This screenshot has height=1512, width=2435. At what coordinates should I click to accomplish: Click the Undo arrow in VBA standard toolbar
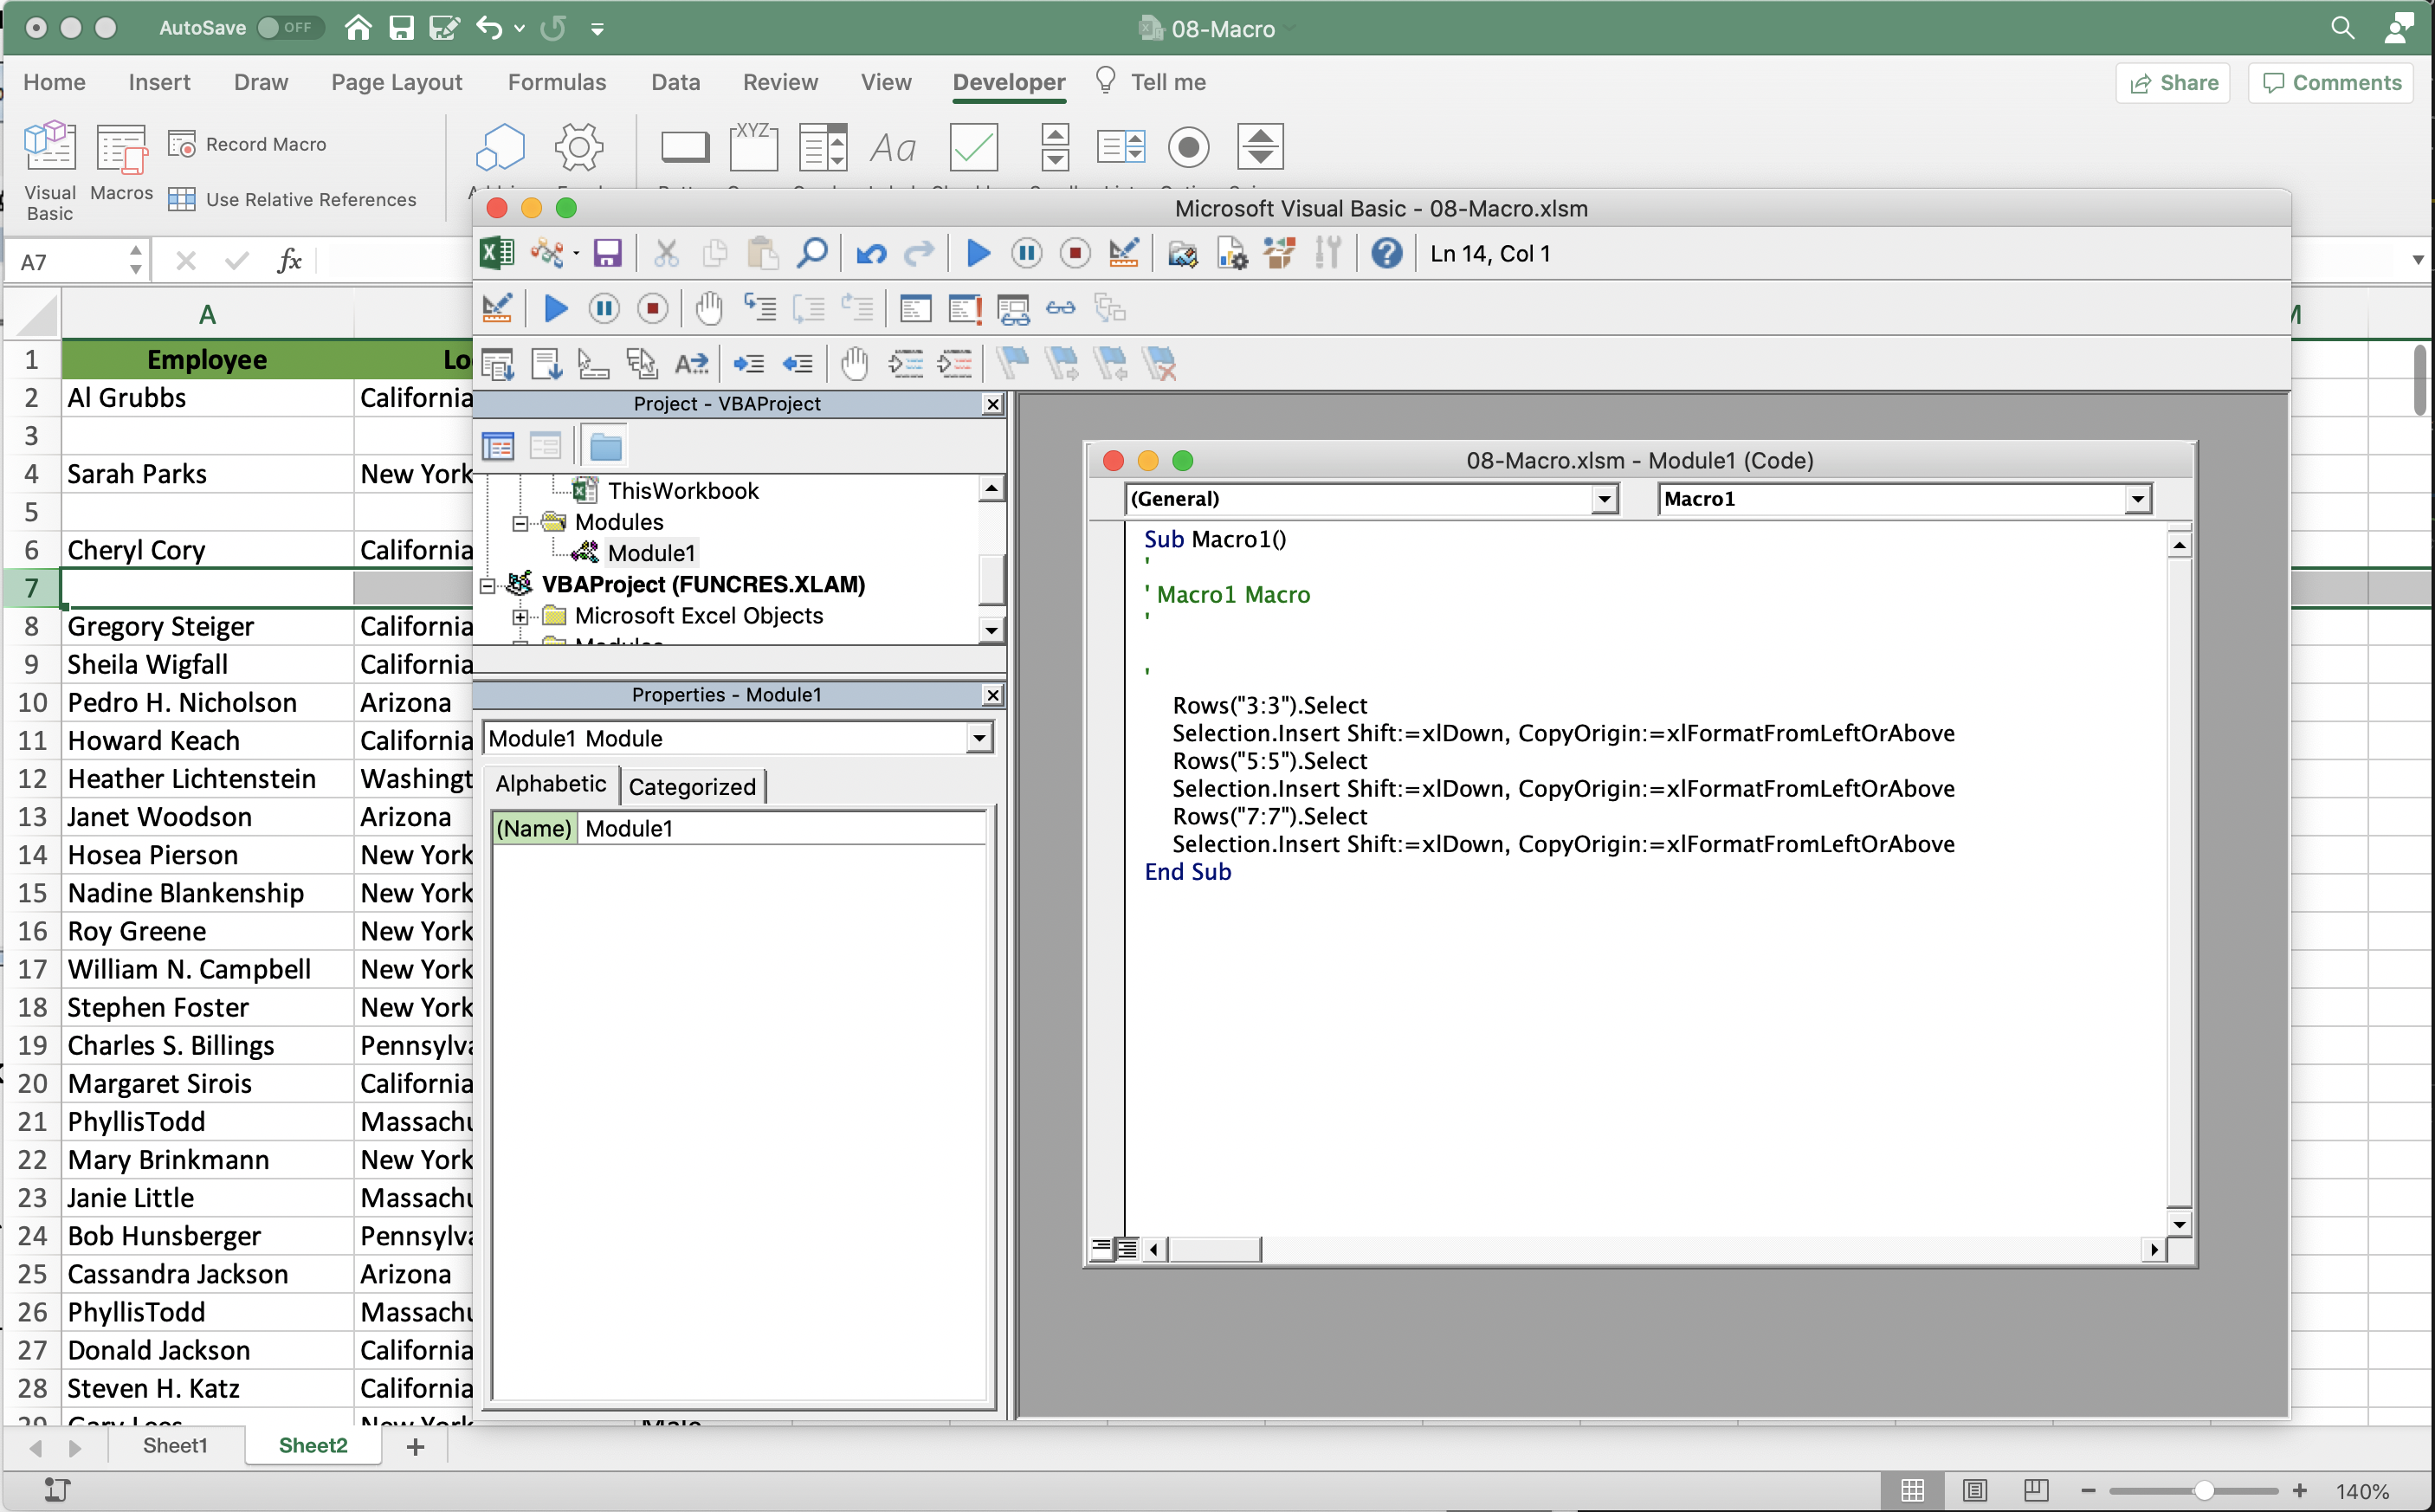pos(871,254)
